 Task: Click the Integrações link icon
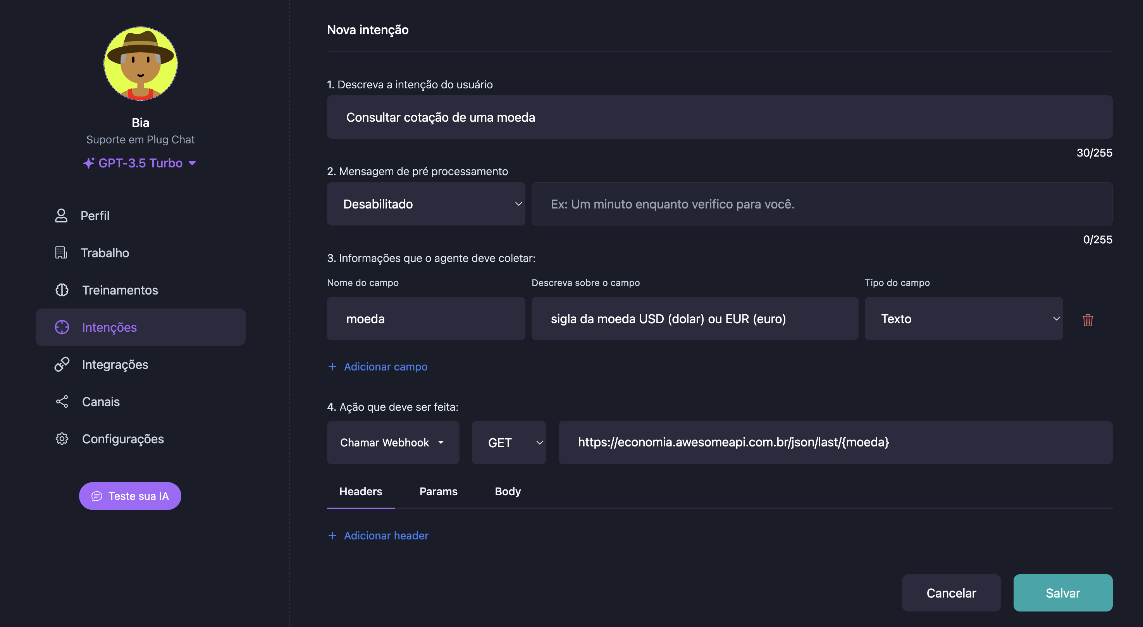(62, 364)
